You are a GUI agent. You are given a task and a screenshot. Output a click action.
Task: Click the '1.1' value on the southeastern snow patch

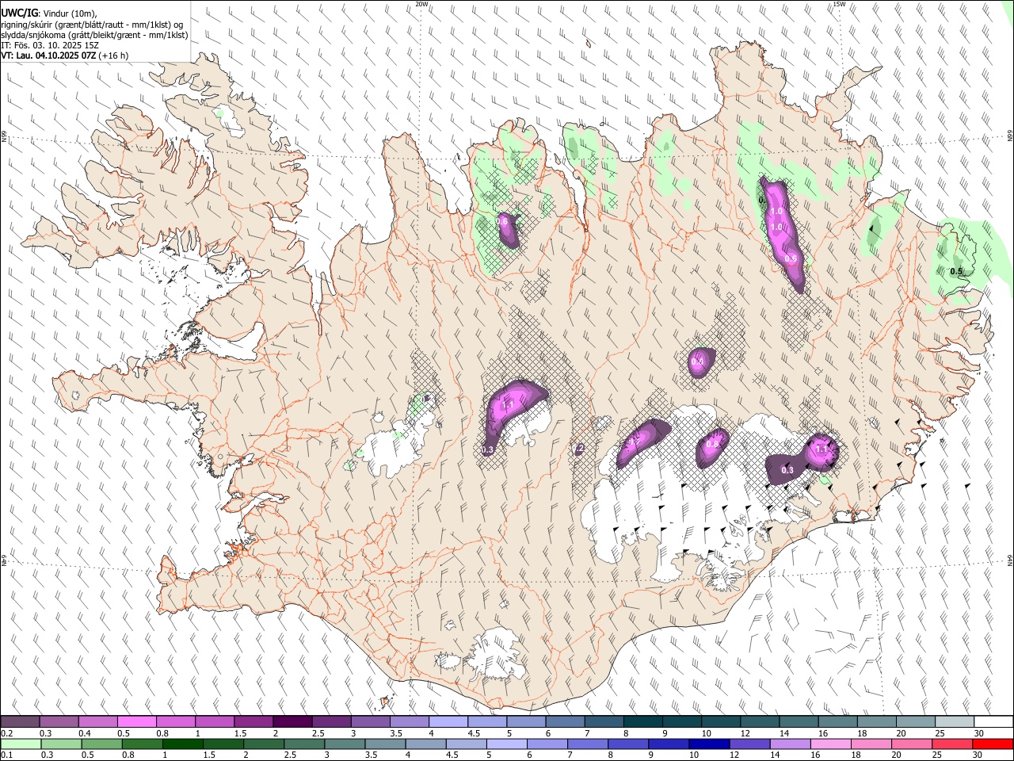(821, 449)
